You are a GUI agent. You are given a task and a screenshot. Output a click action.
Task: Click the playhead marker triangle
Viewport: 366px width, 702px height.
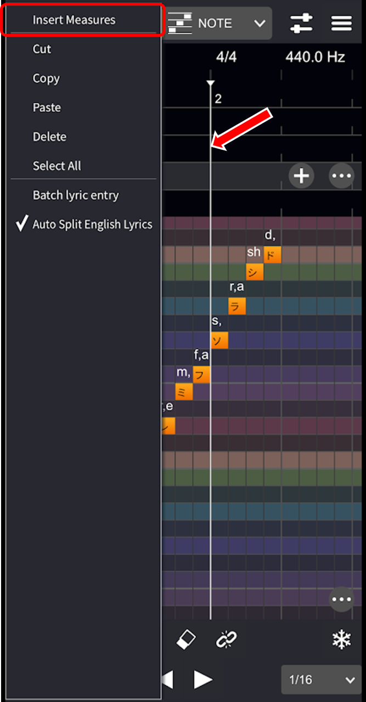210,83
